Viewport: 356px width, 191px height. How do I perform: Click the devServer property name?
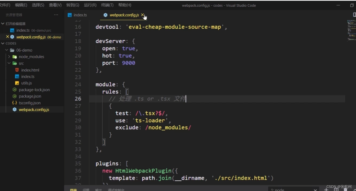tap(110, 41)
